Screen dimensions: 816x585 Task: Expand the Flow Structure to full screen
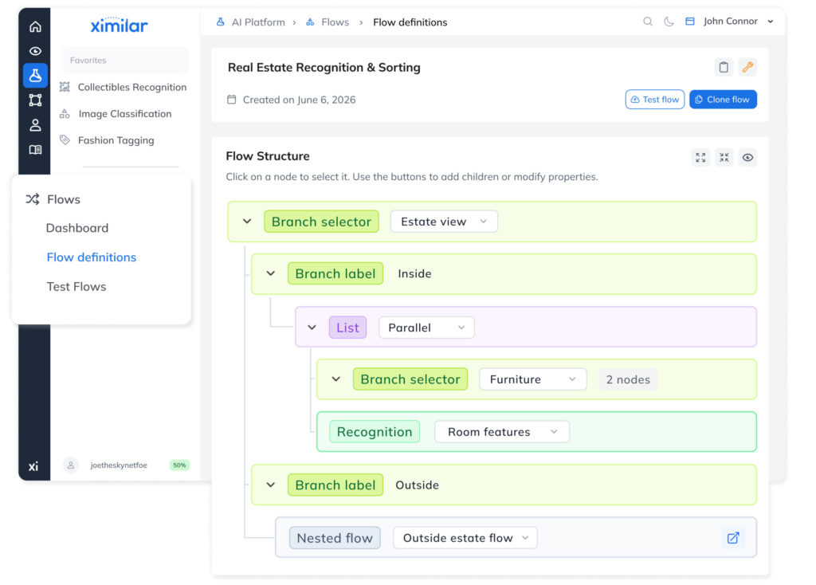coord(700,158)
